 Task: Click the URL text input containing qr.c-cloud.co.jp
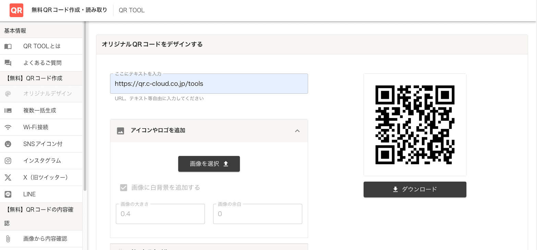(x=209, y=83)
